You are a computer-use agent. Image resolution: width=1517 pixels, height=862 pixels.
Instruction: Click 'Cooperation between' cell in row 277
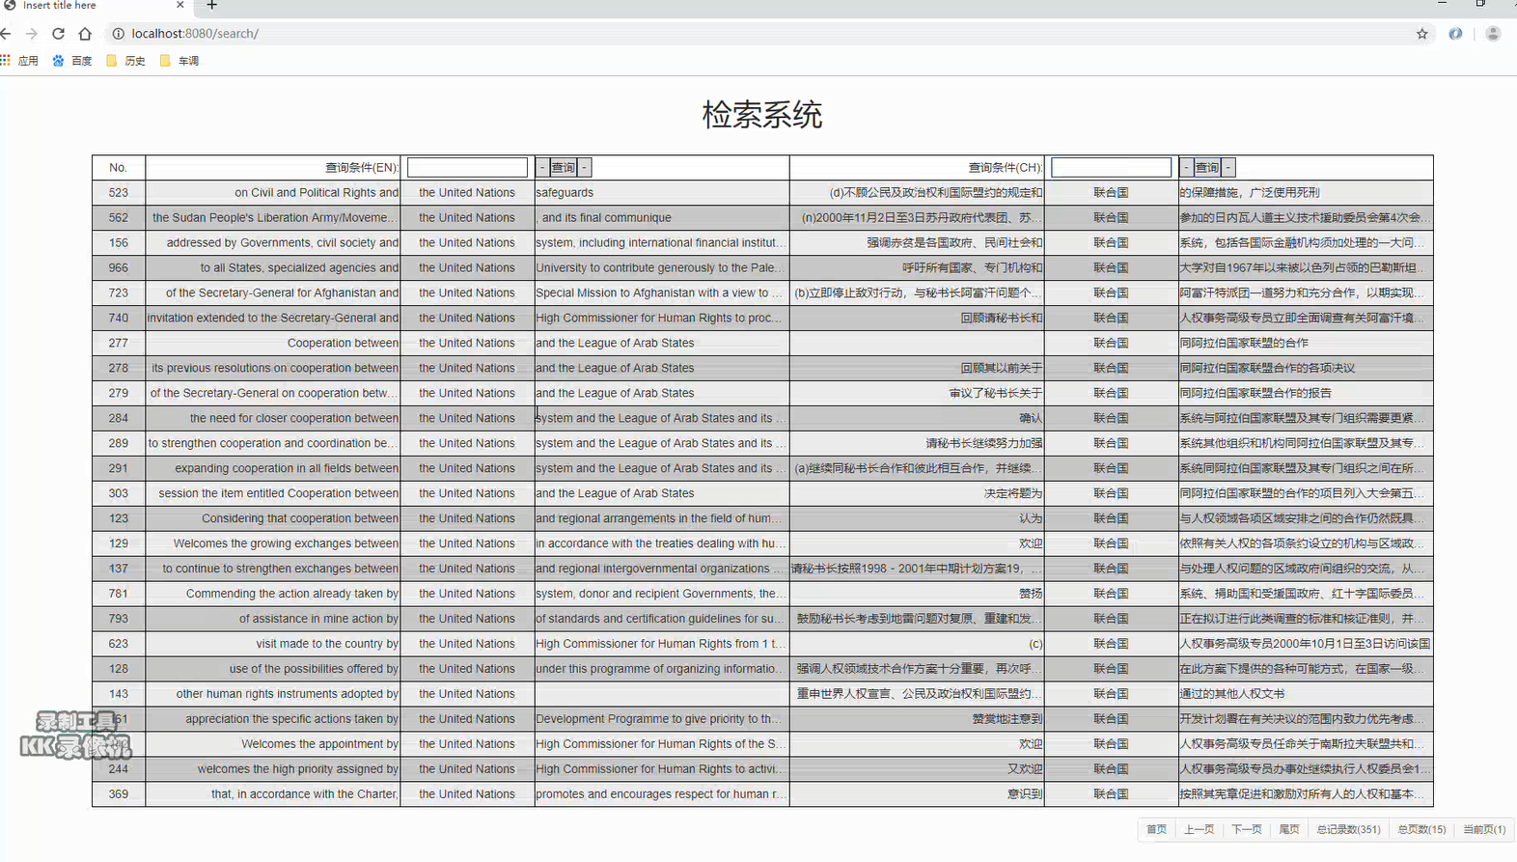pos(273,343)
